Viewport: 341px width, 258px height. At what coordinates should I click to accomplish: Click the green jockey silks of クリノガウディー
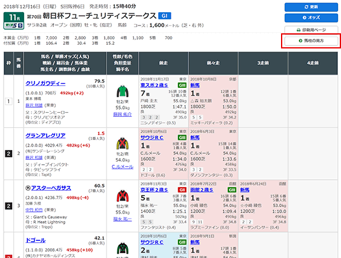[122, 91]
